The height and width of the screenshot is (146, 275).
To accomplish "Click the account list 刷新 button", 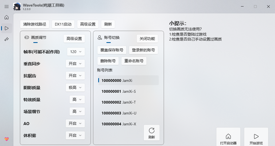I will click(152, 133).
